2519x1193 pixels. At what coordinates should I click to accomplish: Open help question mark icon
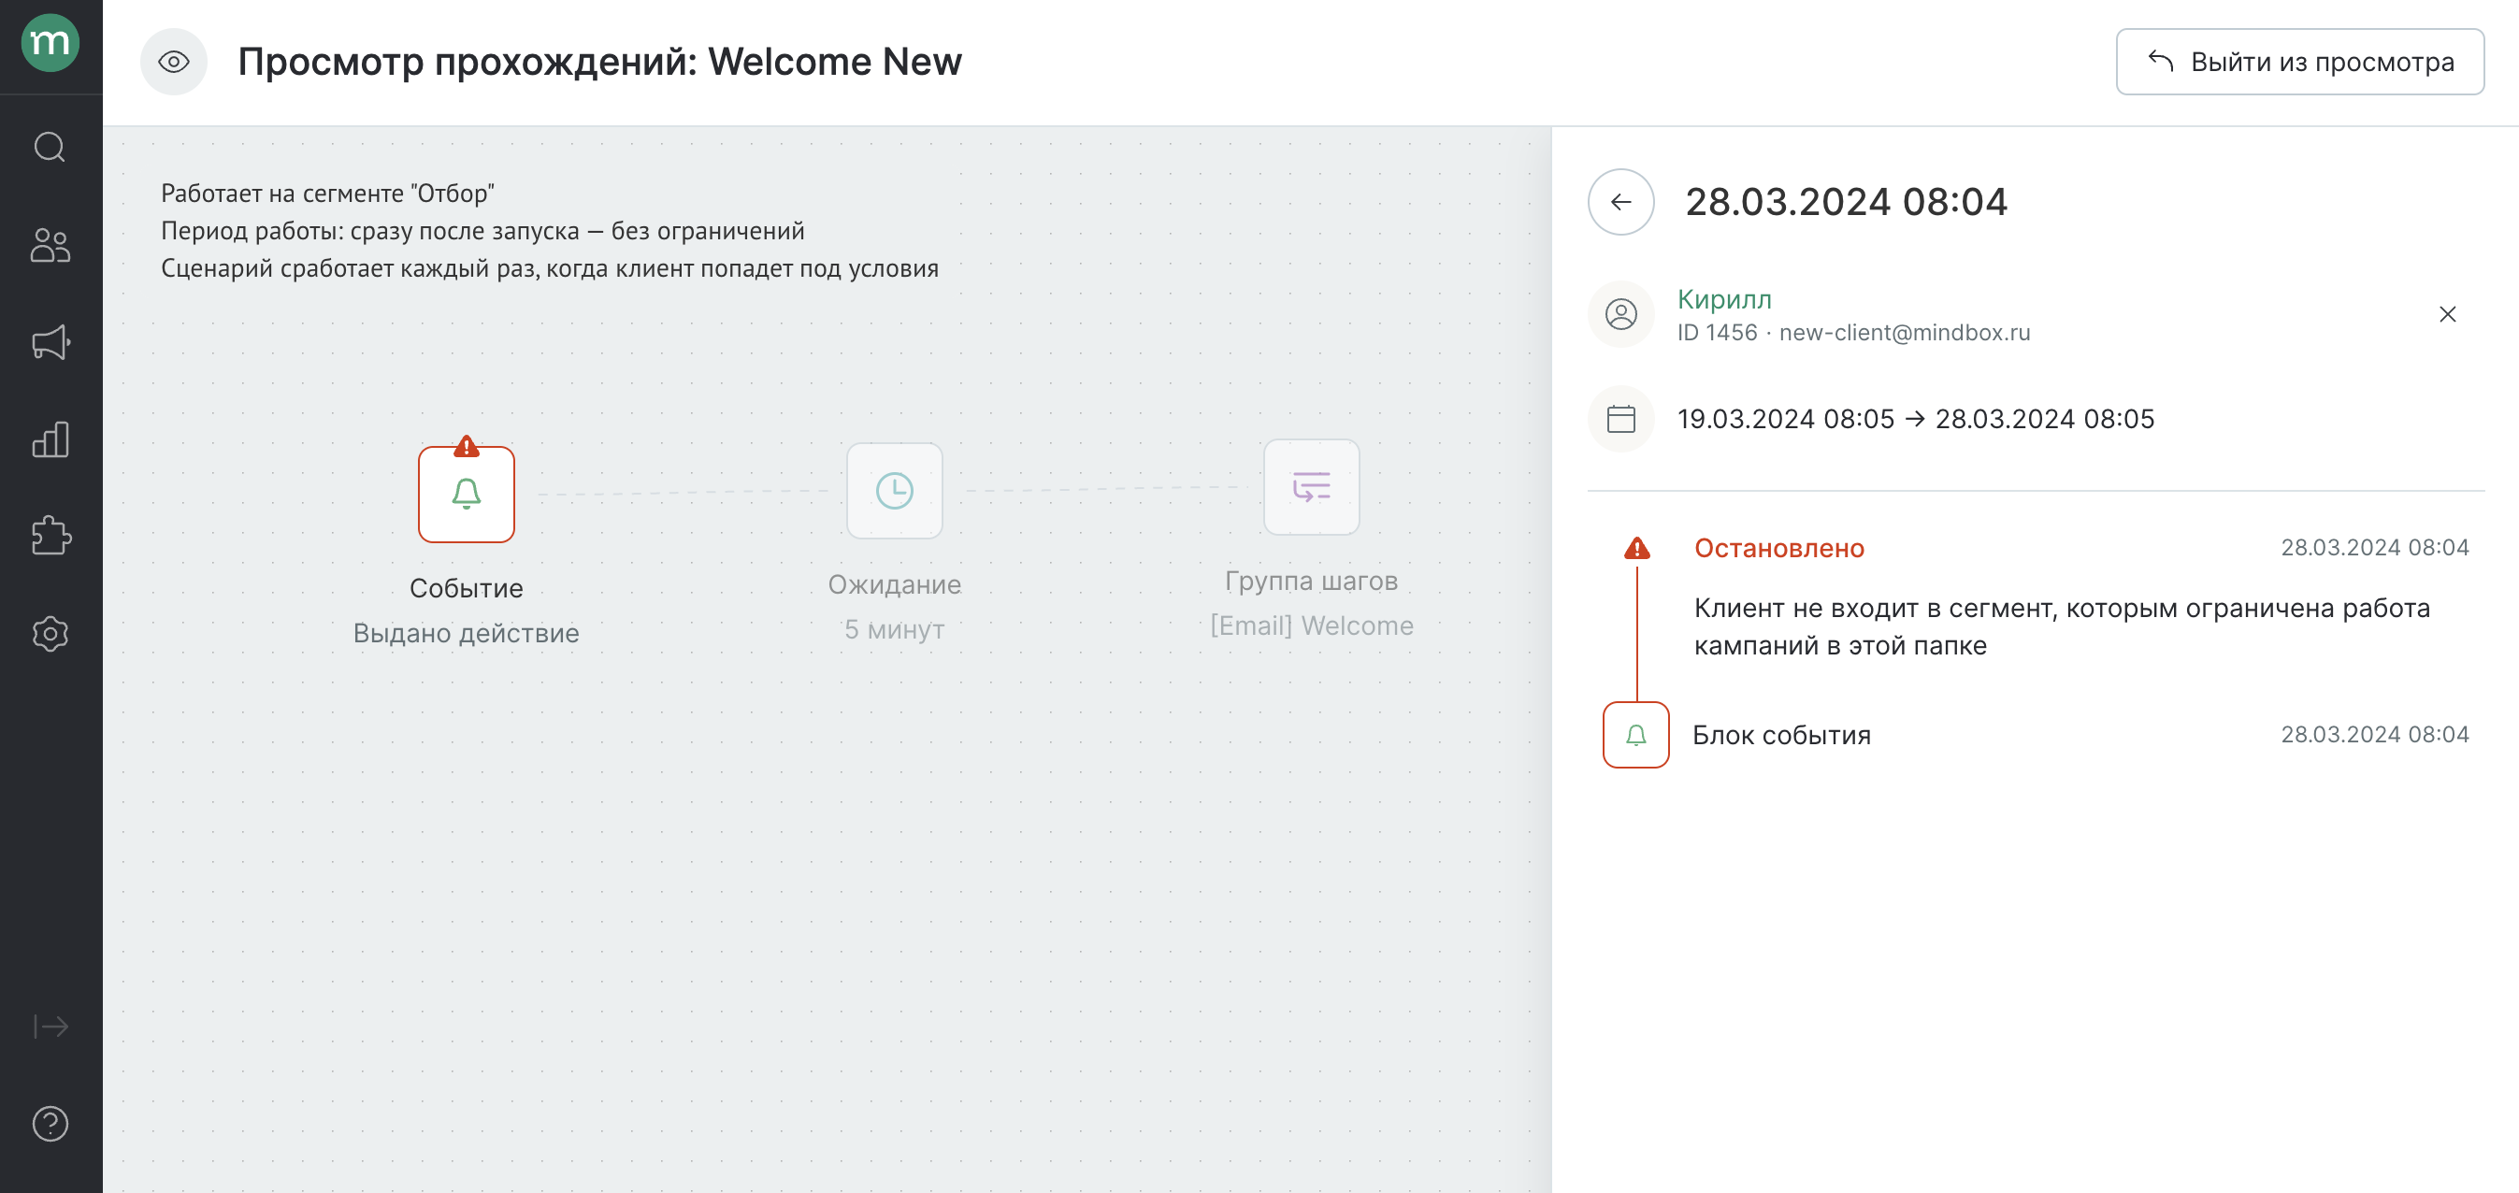point(50,1124)
